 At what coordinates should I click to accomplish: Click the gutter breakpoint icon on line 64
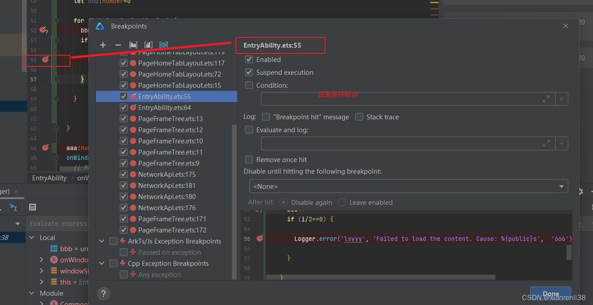45,147
